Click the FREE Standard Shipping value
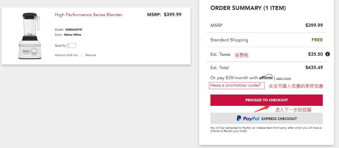This screenshot has height=148, width=339. tap(317, 40)
